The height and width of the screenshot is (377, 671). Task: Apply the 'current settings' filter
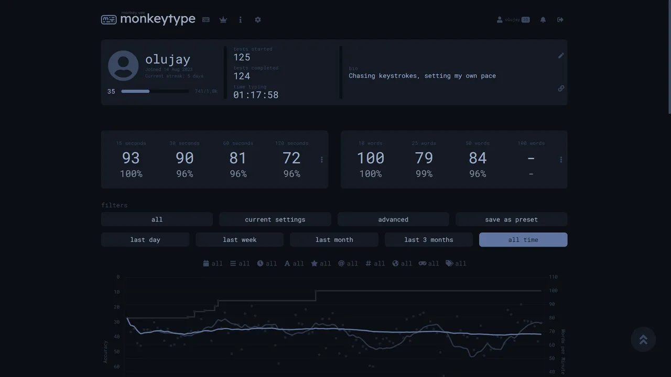pos(275,219)
